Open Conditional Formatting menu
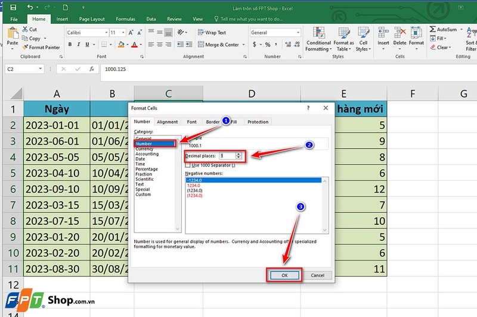This screenshot has width=477, height=317. (318, 39)
